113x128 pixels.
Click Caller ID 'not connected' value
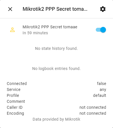coord(93,107)
